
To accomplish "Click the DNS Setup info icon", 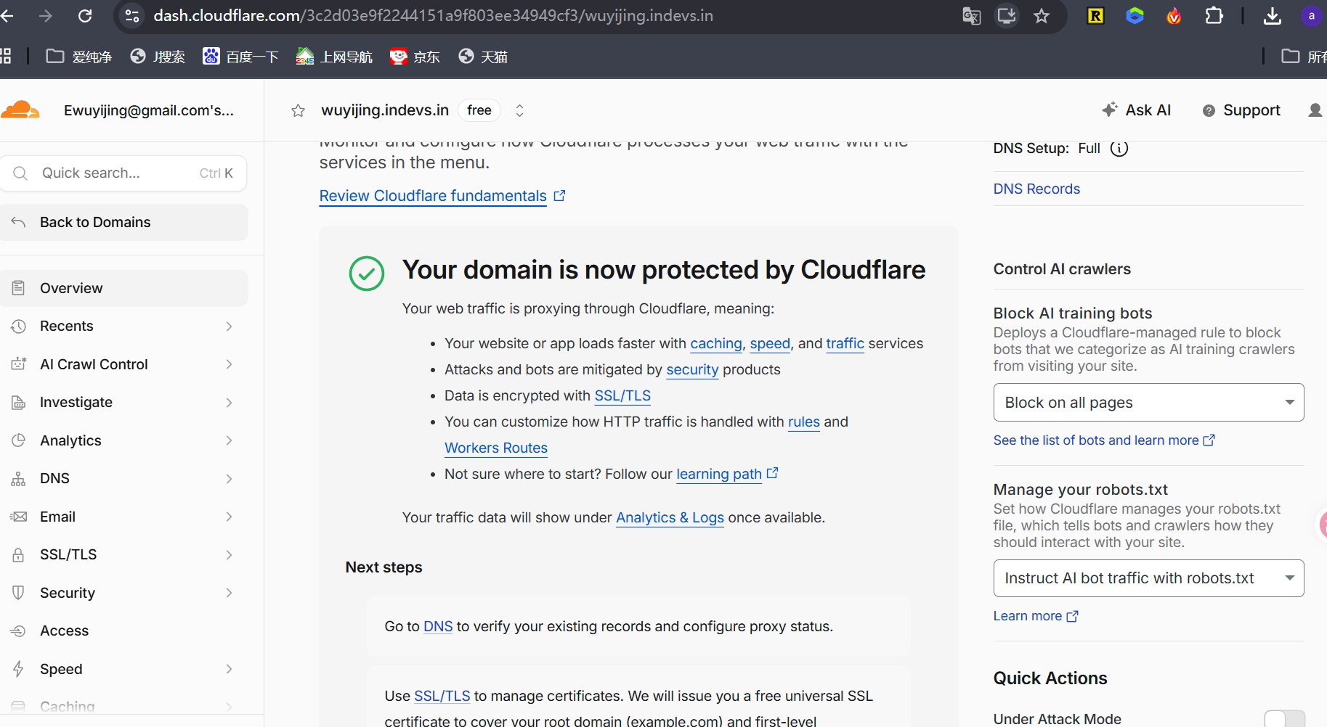I will pos(1119,149).
